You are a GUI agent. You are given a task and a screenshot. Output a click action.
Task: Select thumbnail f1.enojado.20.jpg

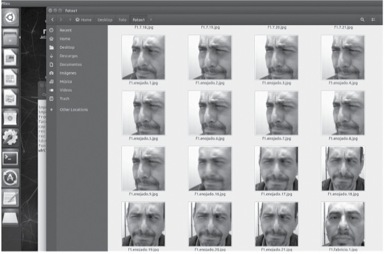(x=210, y=224)
